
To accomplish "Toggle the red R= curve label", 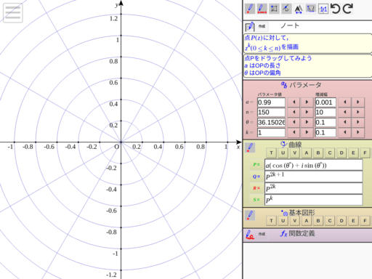I will tap(256, 188).
